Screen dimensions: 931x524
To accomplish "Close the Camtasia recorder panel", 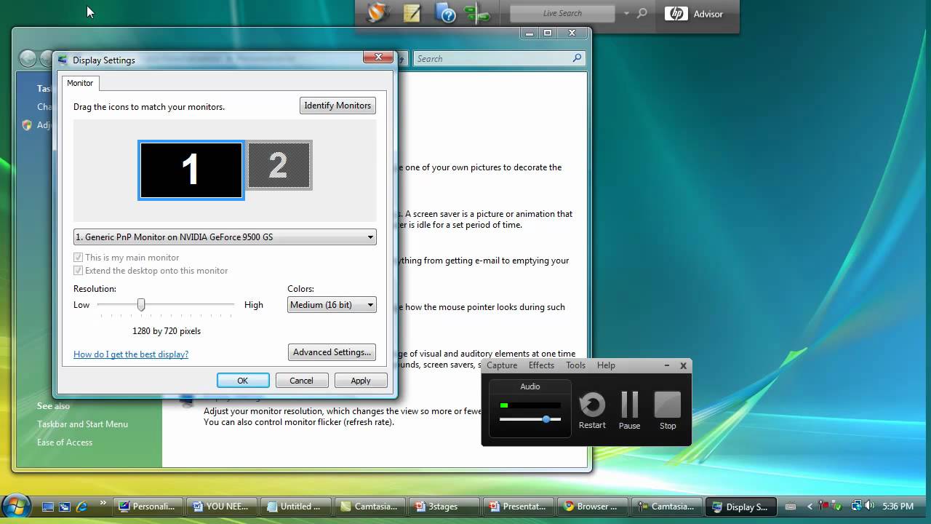I will [683, 365].
